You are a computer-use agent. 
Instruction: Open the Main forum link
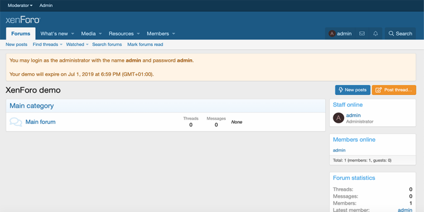click(41, 122)
